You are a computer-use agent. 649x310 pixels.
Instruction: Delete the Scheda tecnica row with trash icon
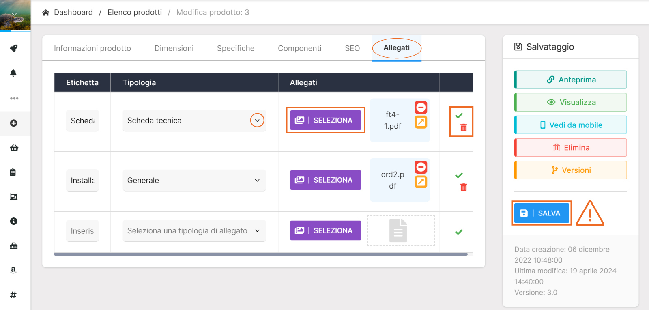coord(463,128)
